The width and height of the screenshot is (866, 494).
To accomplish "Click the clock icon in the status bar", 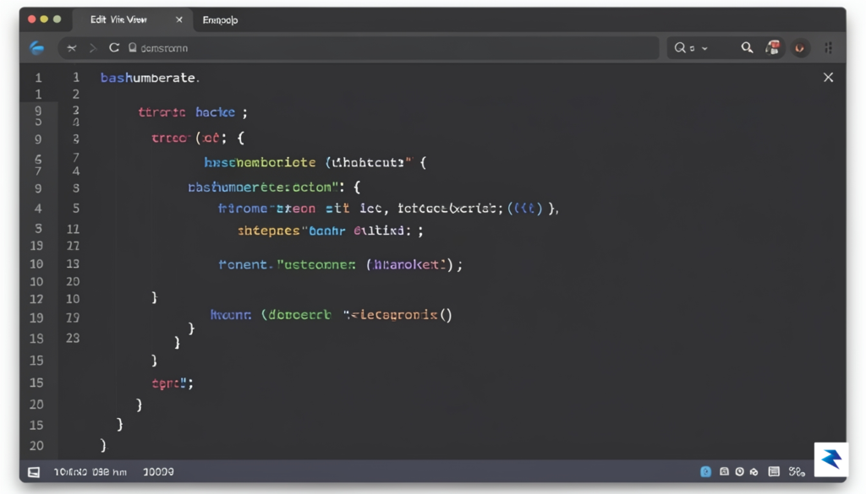I will coord(739,471).
